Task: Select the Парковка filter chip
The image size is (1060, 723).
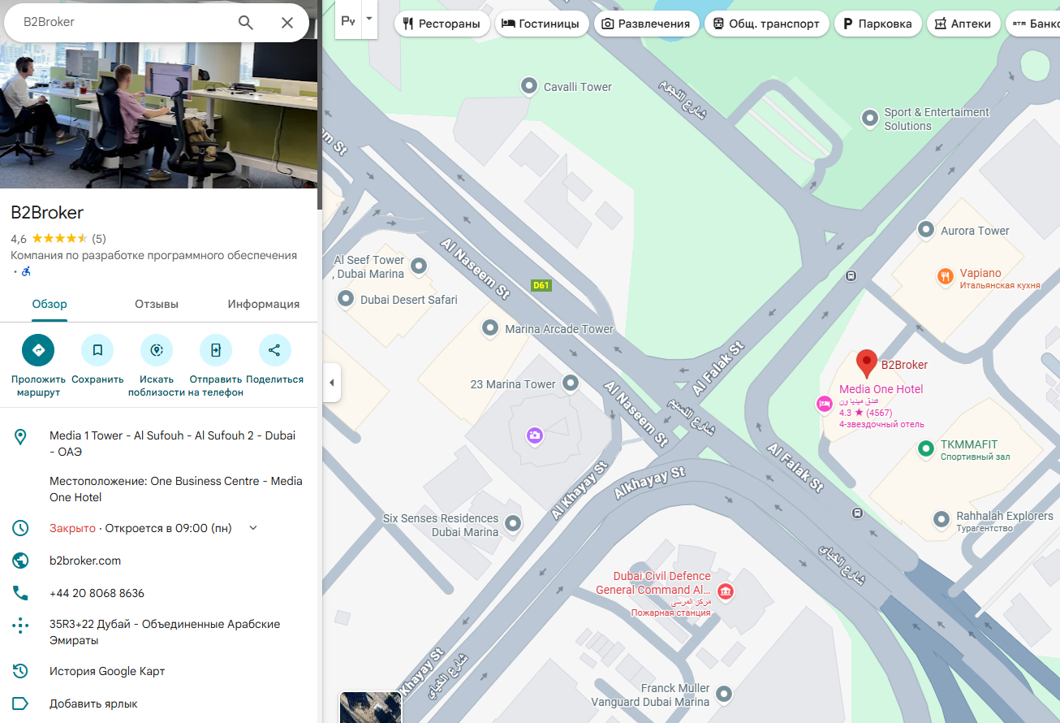Action: [878, 24]
